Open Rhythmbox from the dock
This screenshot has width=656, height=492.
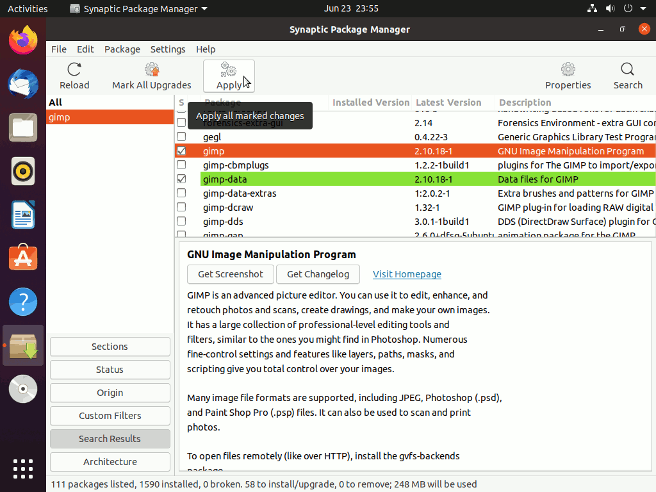[x=23, y=171]
